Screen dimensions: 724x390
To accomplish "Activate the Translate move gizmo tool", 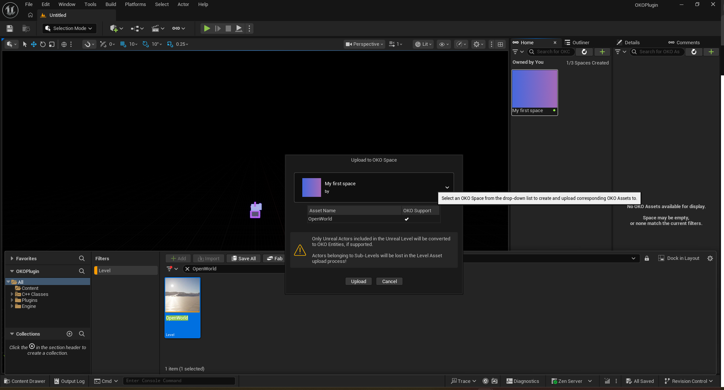I will click(34, 44).
